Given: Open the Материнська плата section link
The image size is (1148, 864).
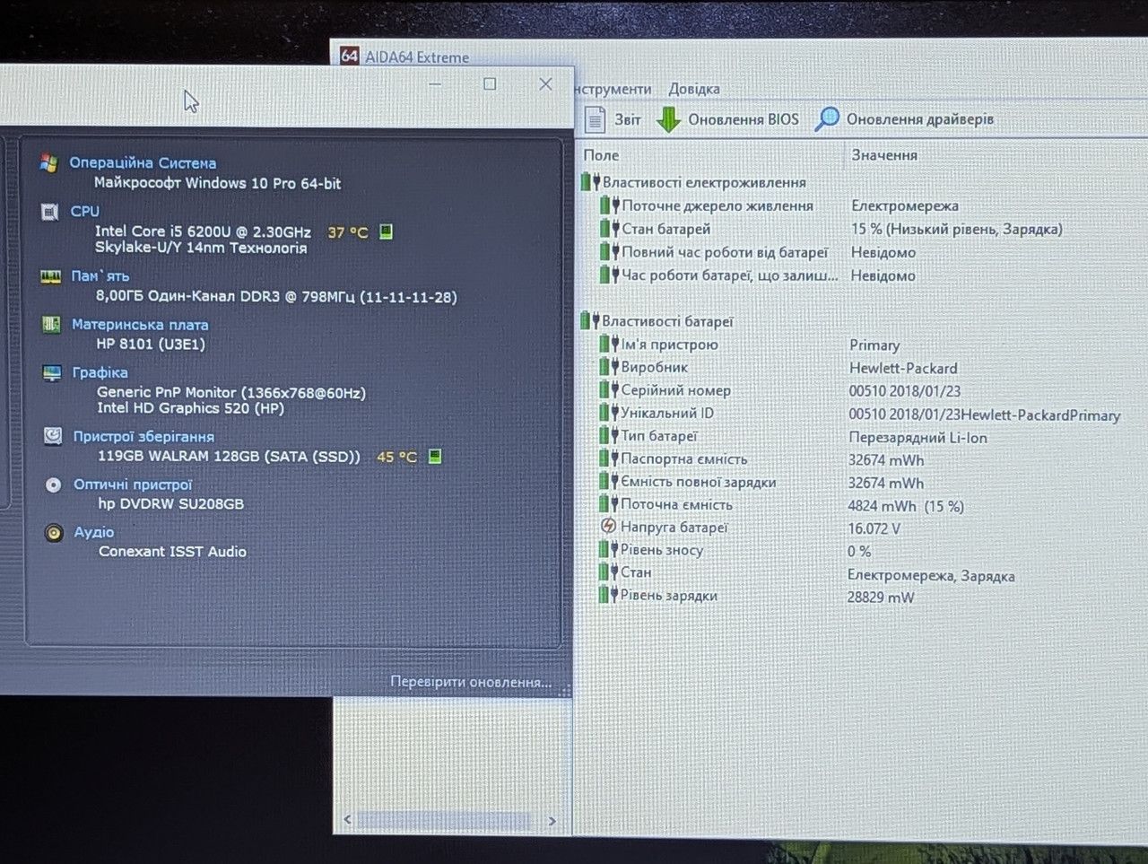Looking at the screenshot, I should click(140, 324).
